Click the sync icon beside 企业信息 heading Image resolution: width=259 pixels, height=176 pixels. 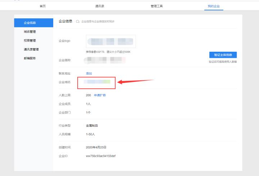click(x=78, y=22)
